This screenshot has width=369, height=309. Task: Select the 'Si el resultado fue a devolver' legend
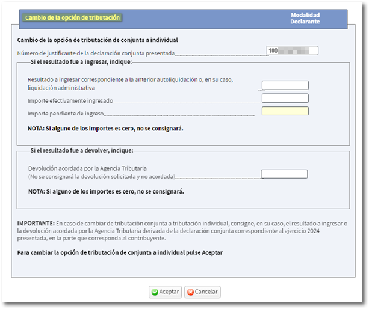pos(81,150)
